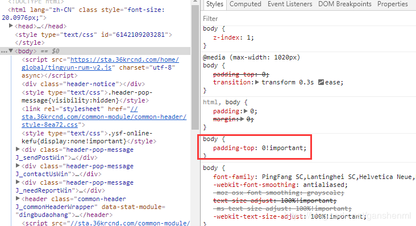Click the -webkit-text-size-adjust declaration
The height and width of the screenshot is (226, 416).
[290, 216]
